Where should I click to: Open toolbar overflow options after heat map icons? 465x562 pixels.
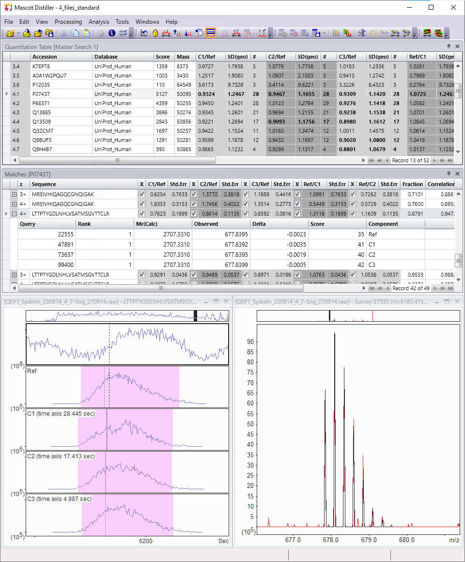point(447,34)
